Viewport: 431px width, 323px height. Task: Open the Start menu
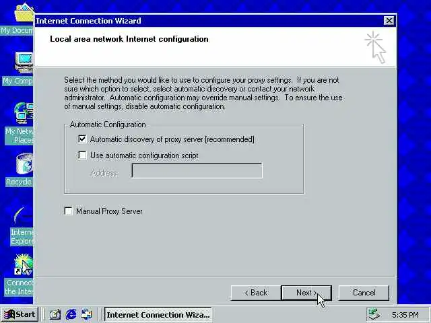coord(20,314)
